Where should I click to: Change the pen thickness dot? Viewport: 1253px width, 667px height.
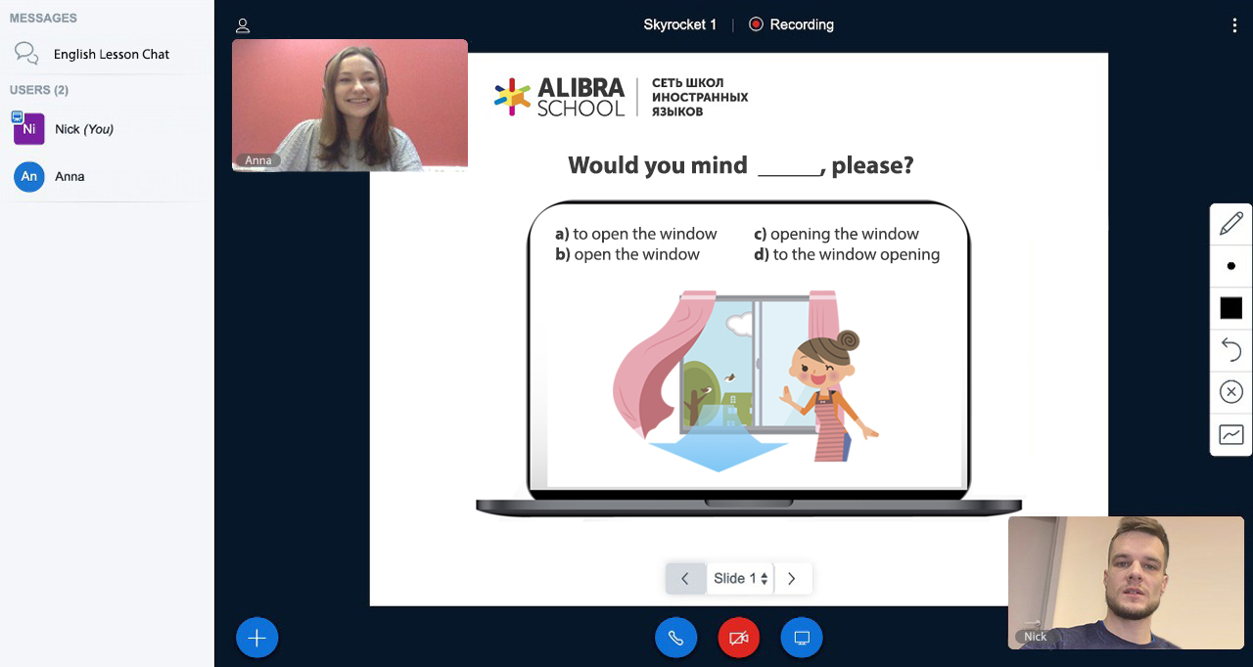(1230, 266)
